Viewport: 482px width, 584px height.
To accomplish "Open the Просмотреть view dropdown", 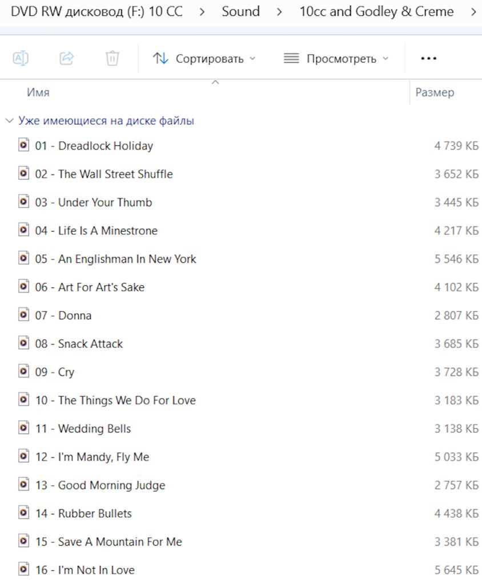I will pos(336,59).
